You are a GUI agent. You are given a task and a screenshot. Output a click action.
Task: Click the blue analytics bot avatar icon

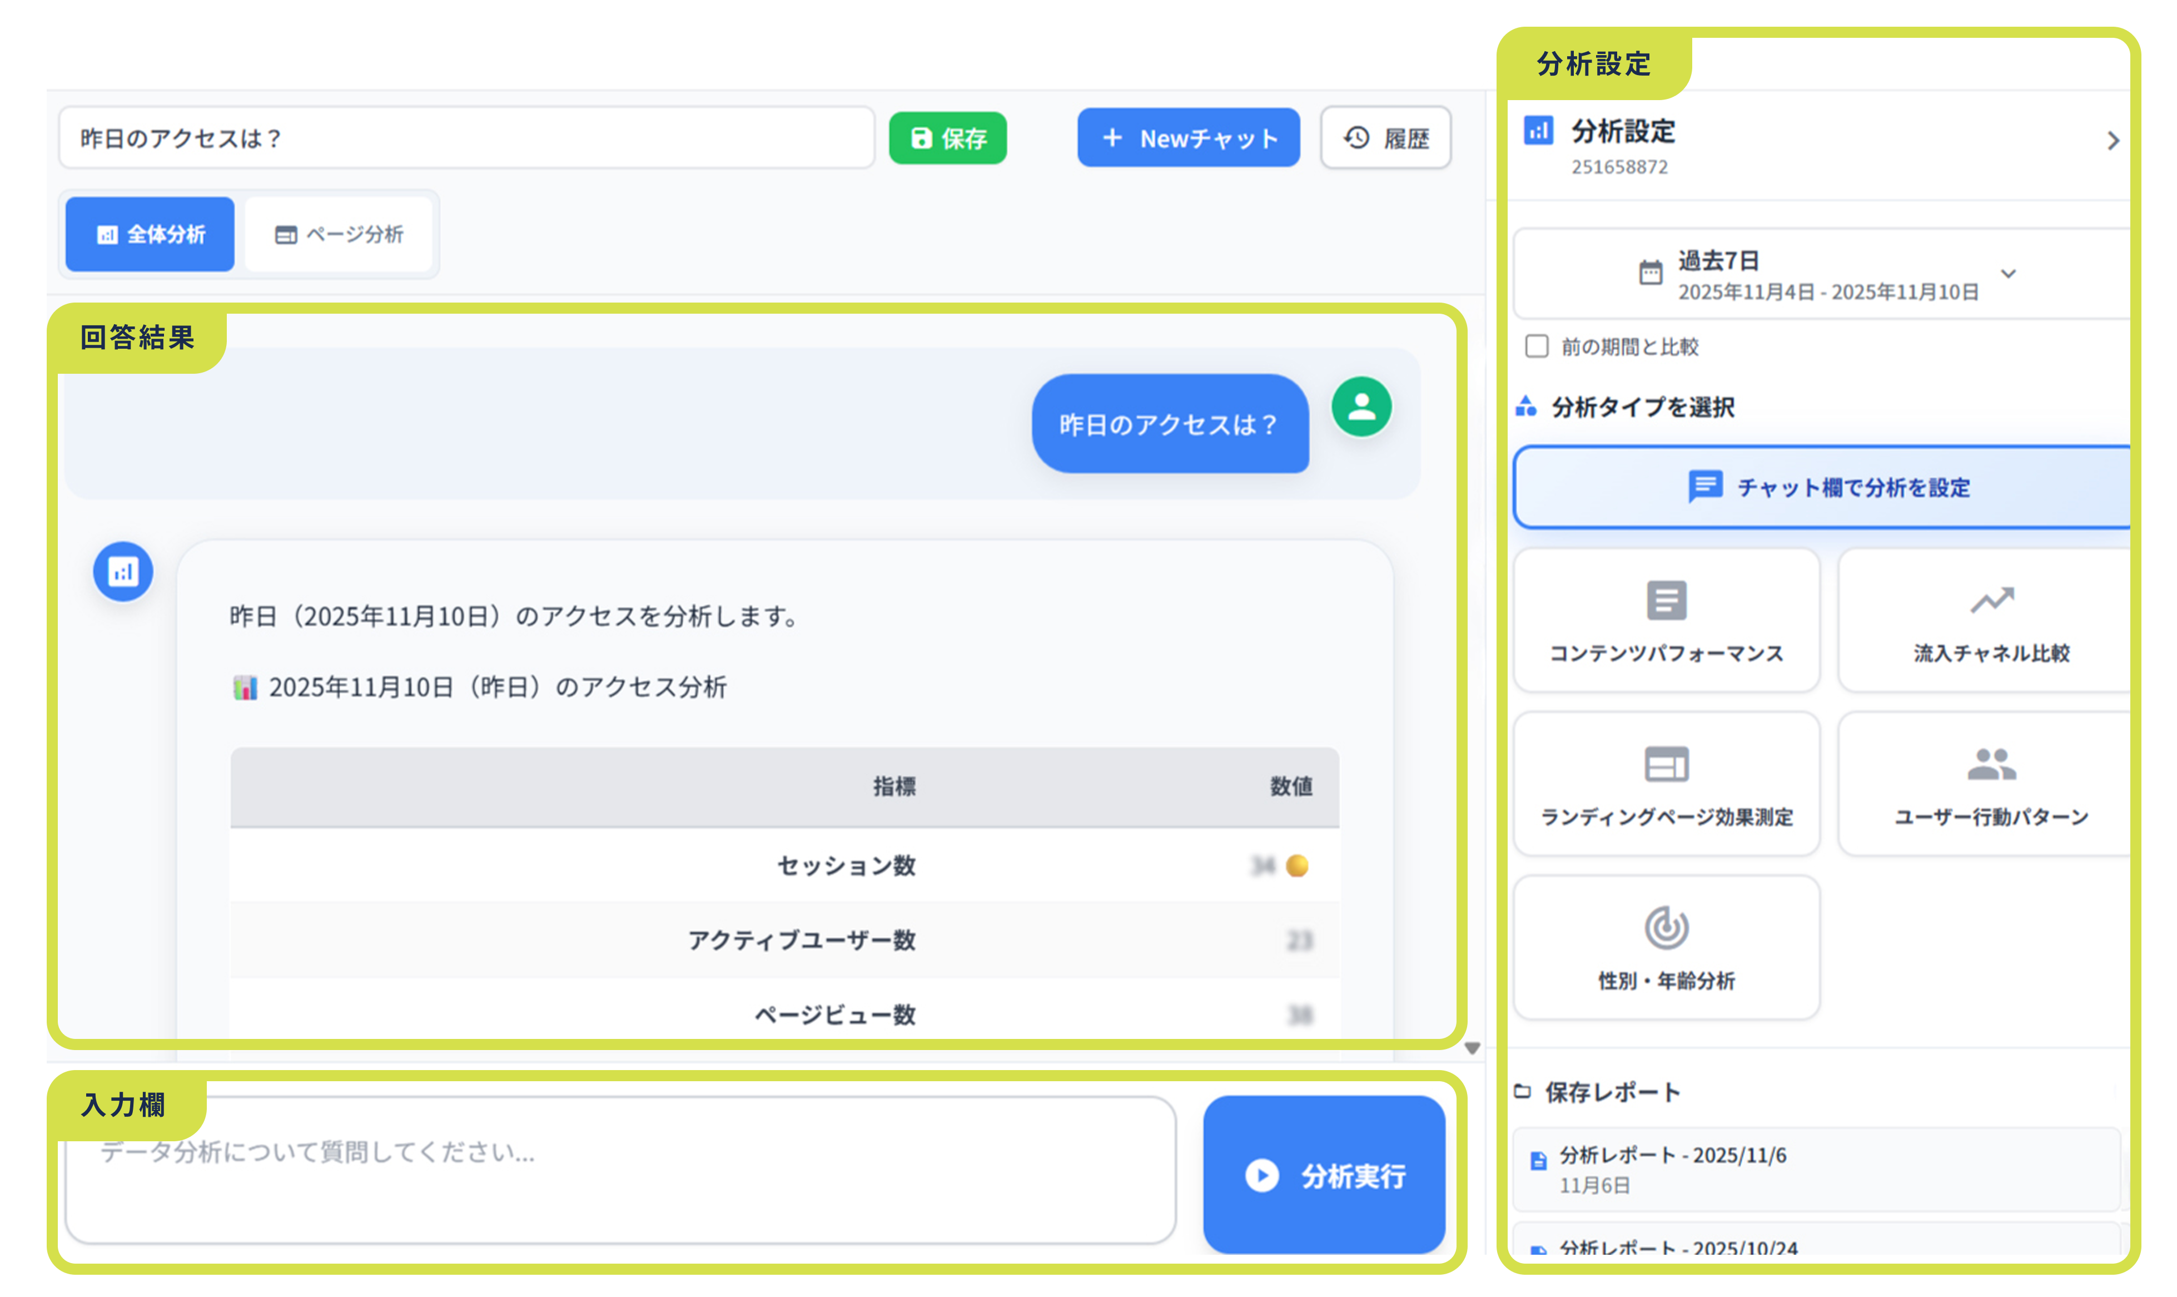point(123,572)
